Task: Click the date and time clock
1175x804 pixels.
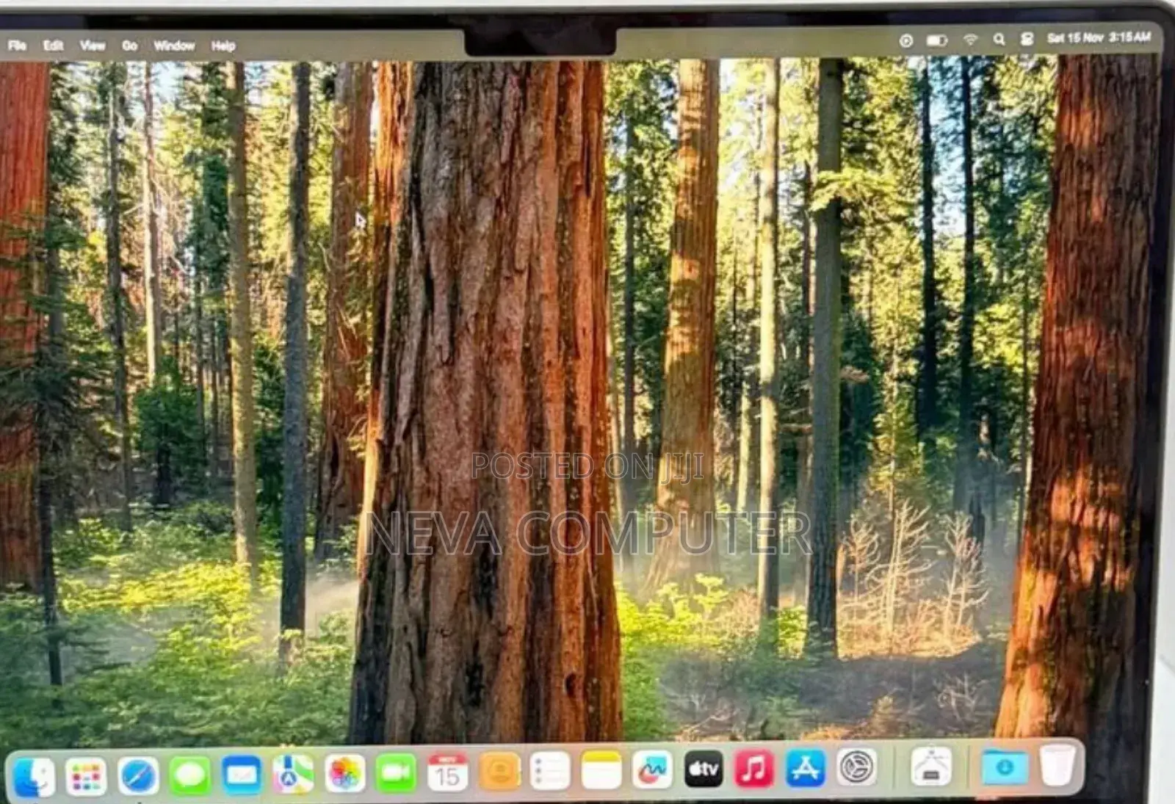Action: click(x=1099, y=37)
